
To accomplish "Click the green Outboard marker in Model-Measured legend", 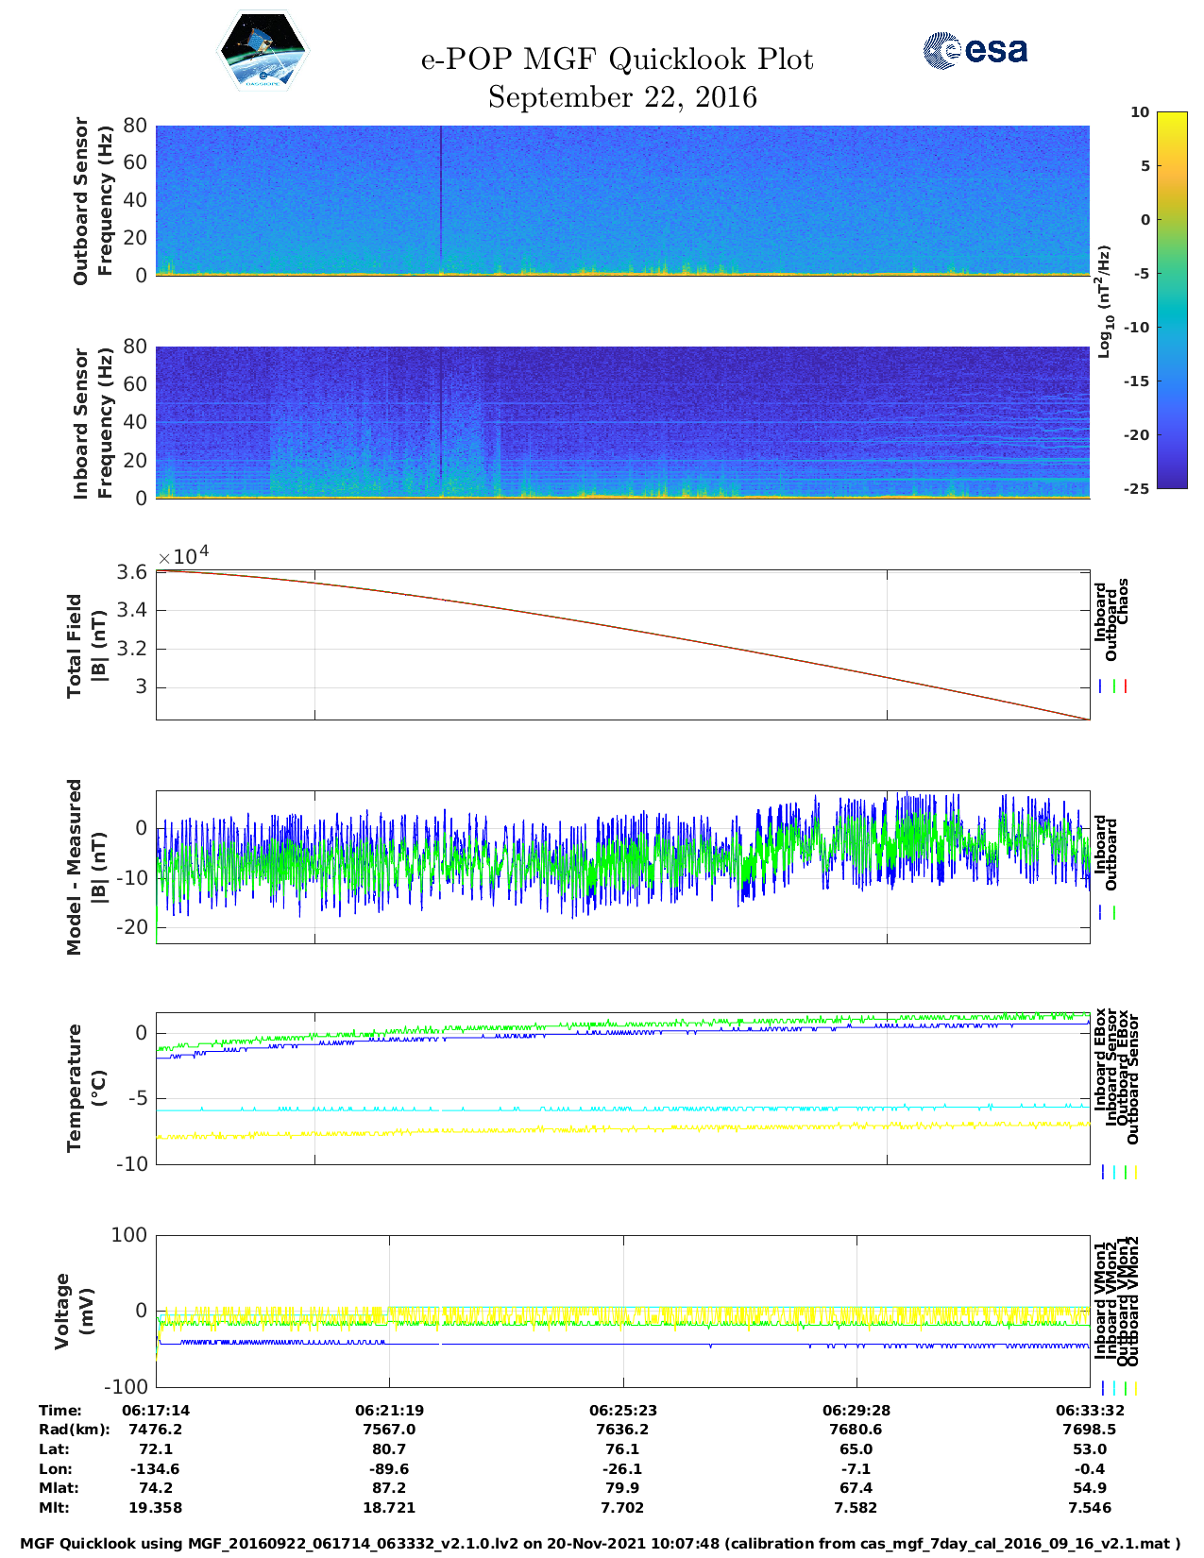I will 1114,913.
